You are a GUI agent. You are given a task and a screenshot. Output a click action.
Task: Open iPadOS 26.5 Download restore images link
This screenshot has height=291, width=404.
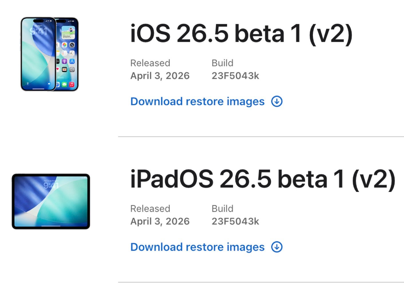point(198,247)
